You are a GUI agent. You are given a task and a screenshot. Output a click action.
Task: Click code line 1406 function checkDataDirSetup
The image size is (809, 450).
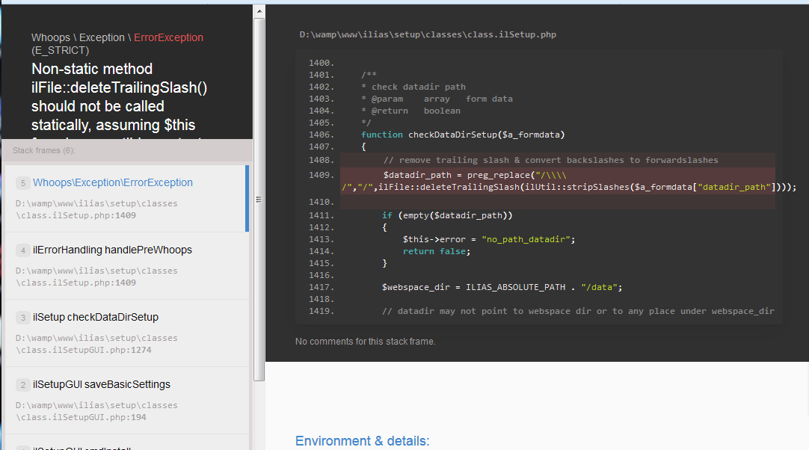coord(463,135)
